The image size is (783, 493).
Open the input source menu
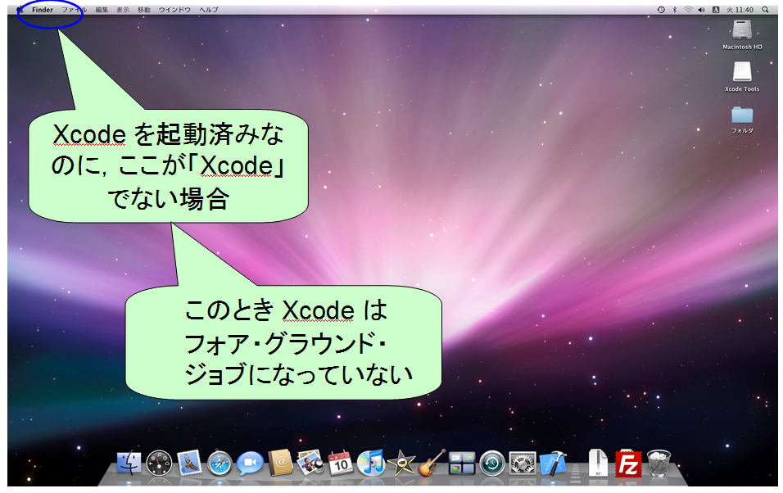point(716,10)
